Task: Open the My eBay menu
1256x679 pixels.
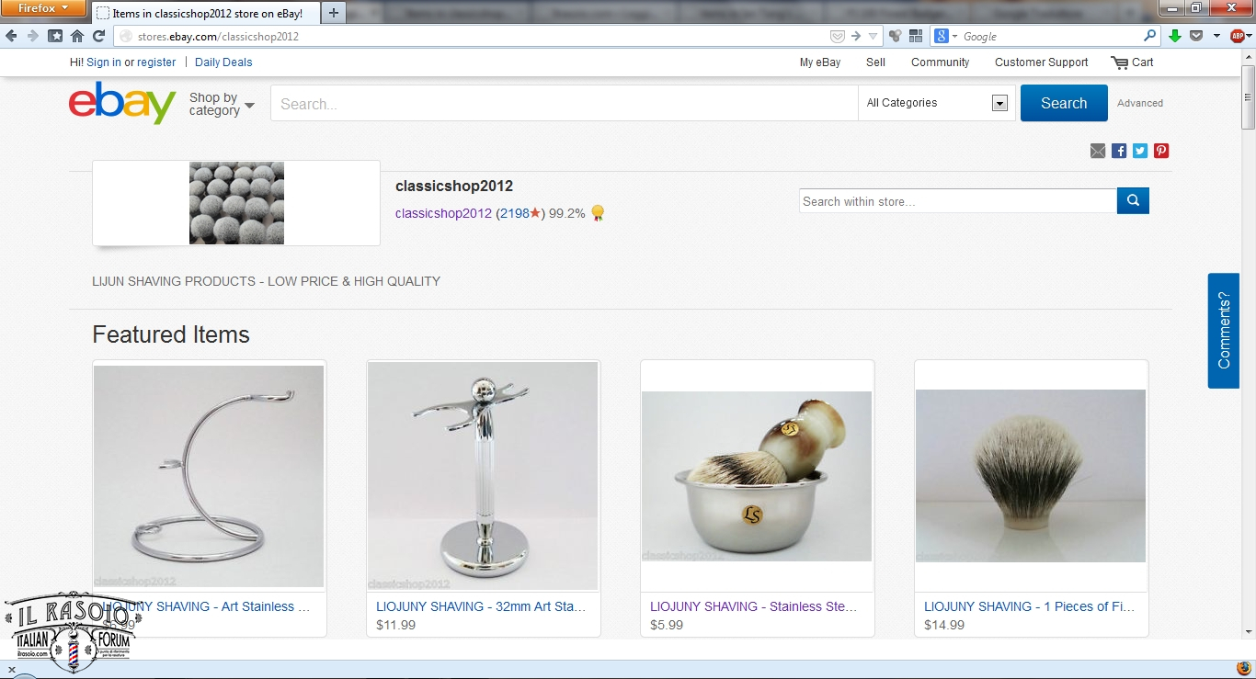Action: click(x=820, y=62)
